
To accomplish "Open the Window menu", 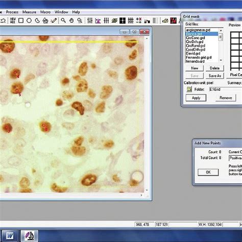I will pos(61,12).
